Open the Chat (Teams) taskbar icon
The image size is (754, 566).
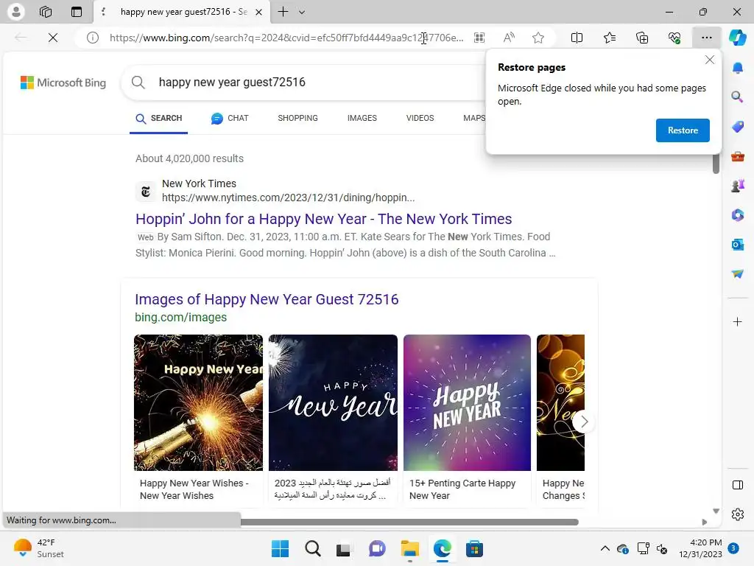click(x=377, y=548)
